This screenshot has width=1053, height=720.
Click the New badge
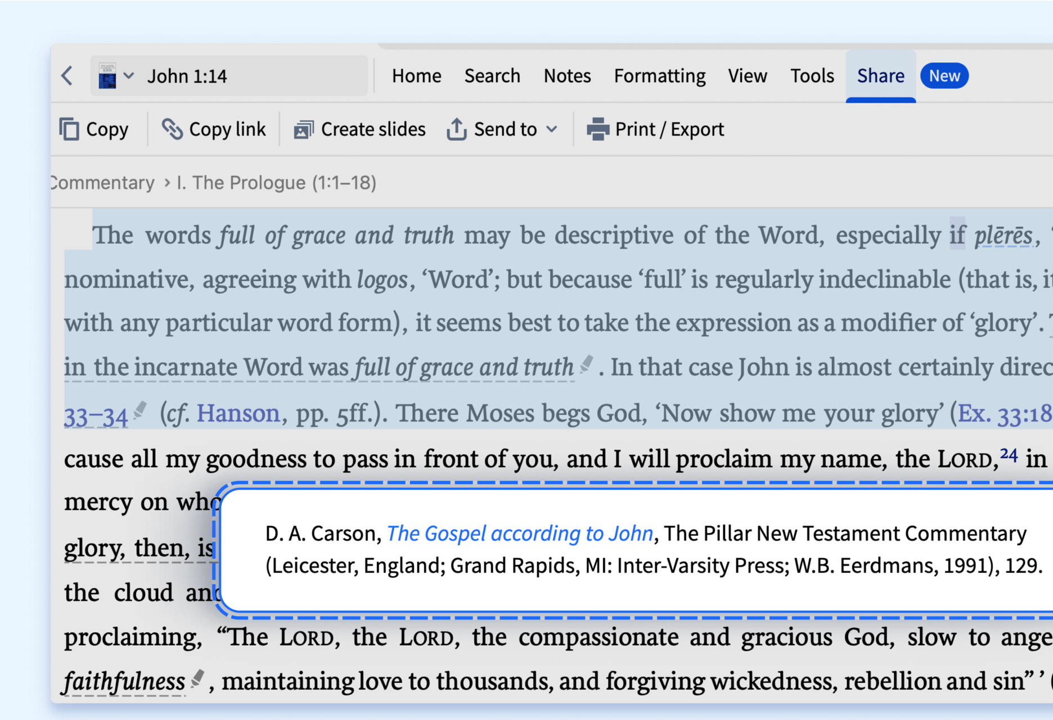tap(944, 76)
